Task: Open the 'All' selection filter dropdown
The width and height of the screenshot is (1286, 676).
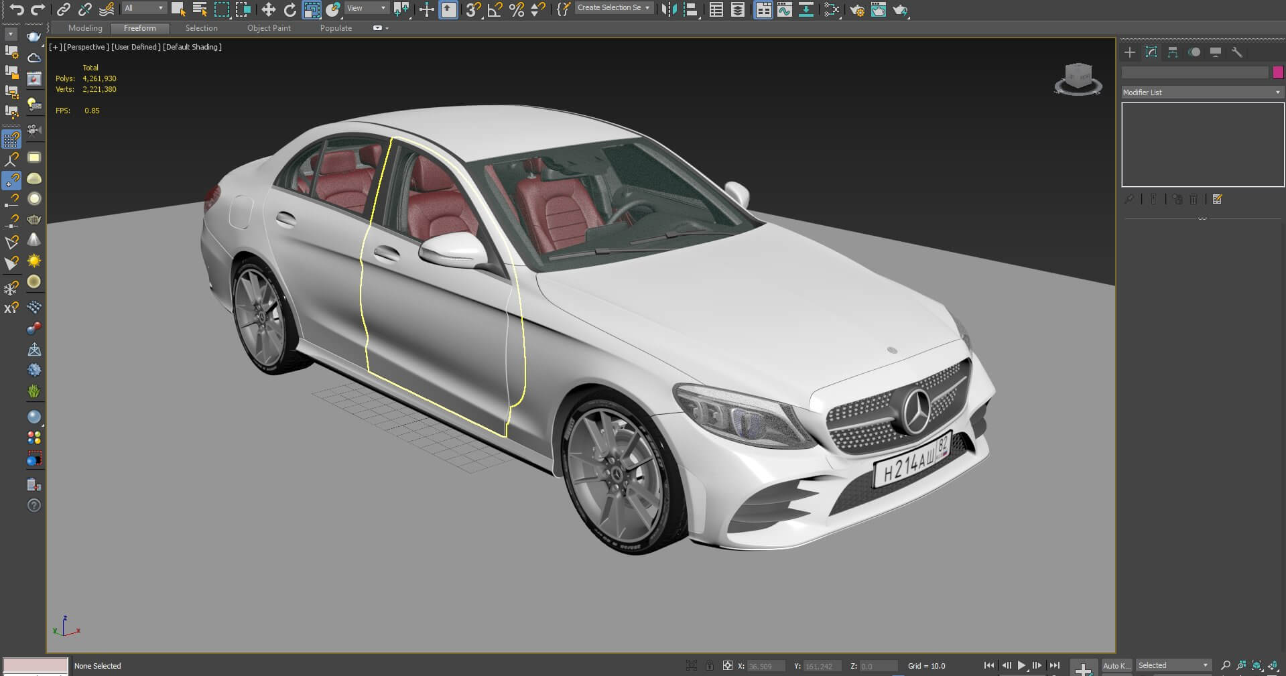Action: tap(144, 8)
